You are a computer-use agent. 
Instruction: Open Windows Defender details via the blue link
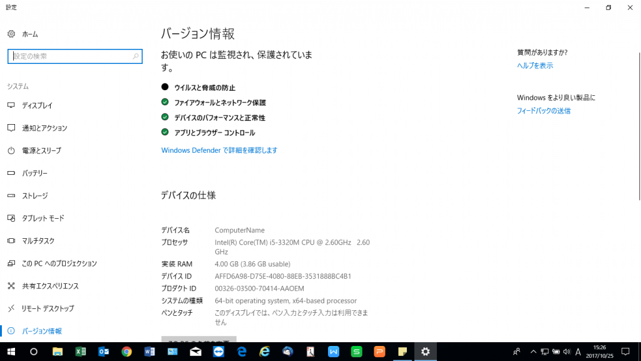click(219, 150)
